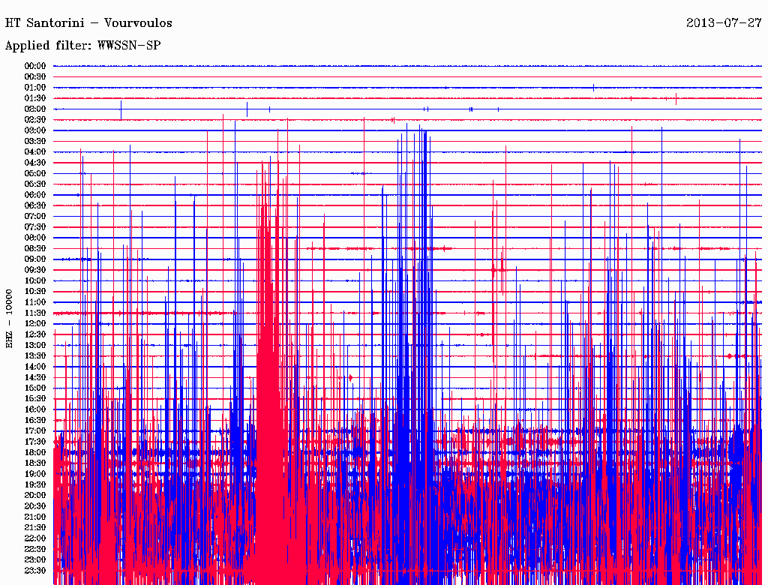This screenshot has width=768, height=585.
Task: Select the 19:00 time label
Action: [x=34, y=474]
